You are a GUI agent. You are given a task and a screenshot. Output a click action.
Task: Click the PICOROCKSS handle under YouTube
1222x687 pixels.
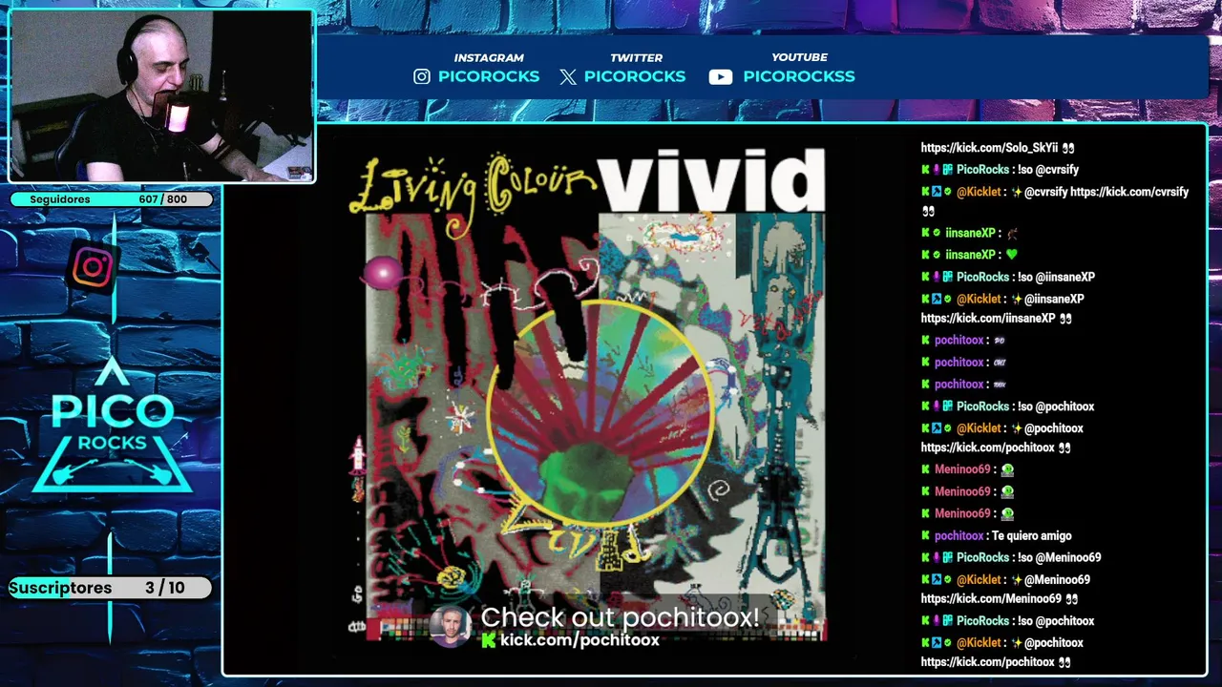[x=799, y=76]
